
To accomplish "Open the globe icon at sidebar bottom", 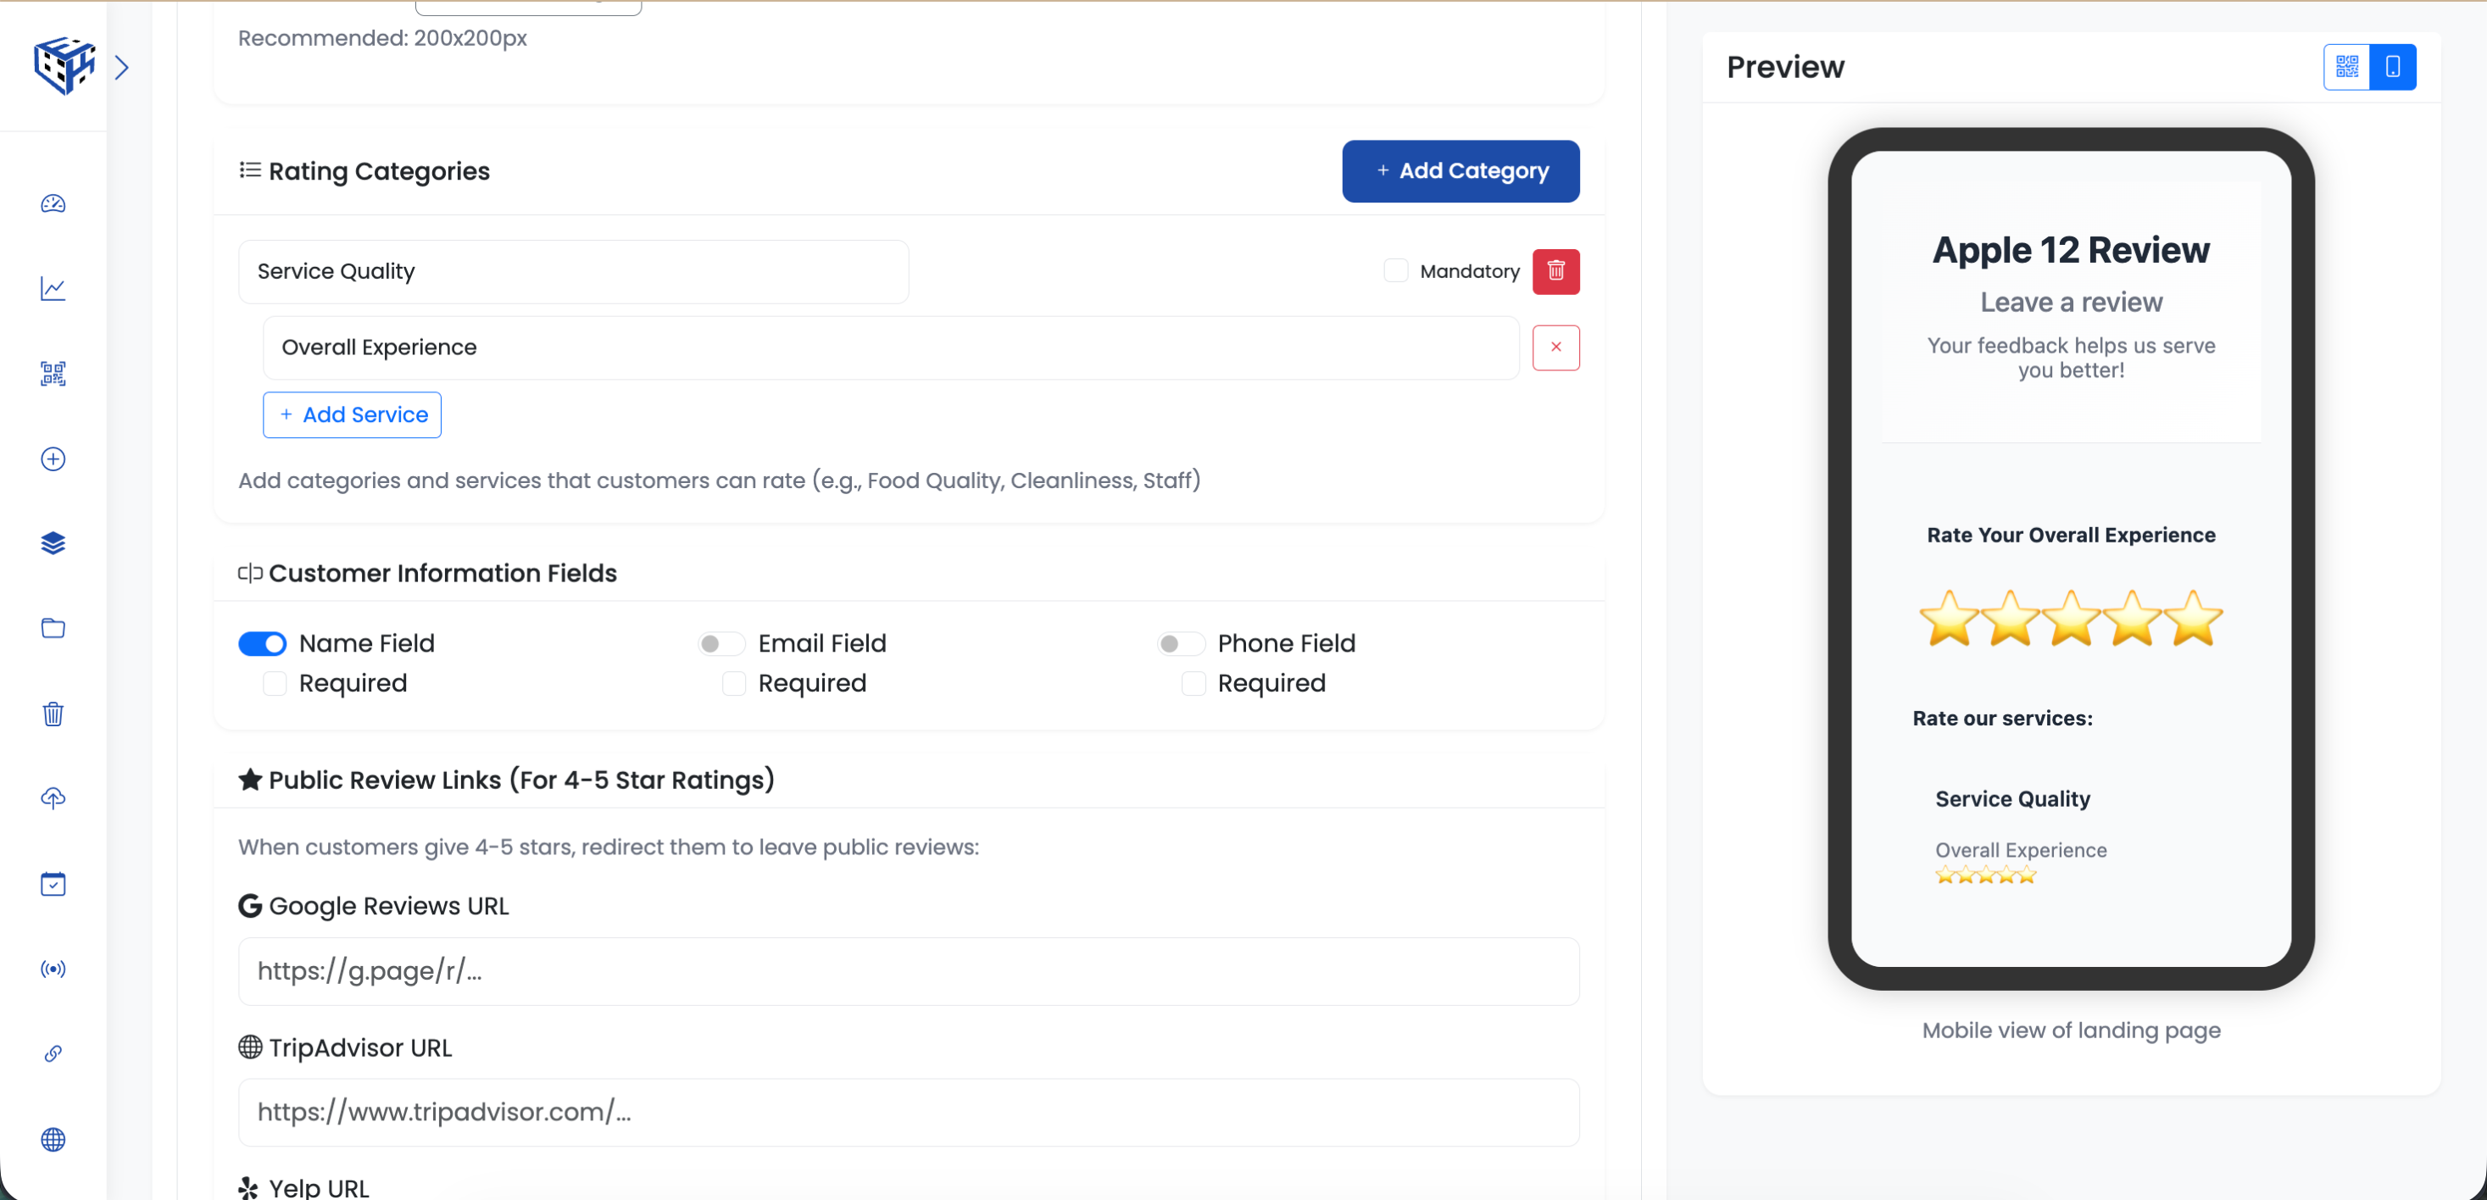I will click(x=53, y=1140).
